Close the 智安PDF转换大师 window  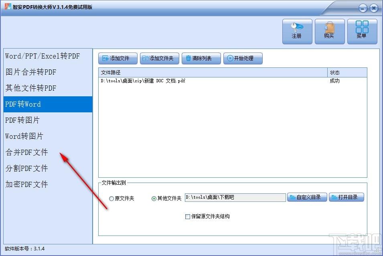tap(374, 8)
